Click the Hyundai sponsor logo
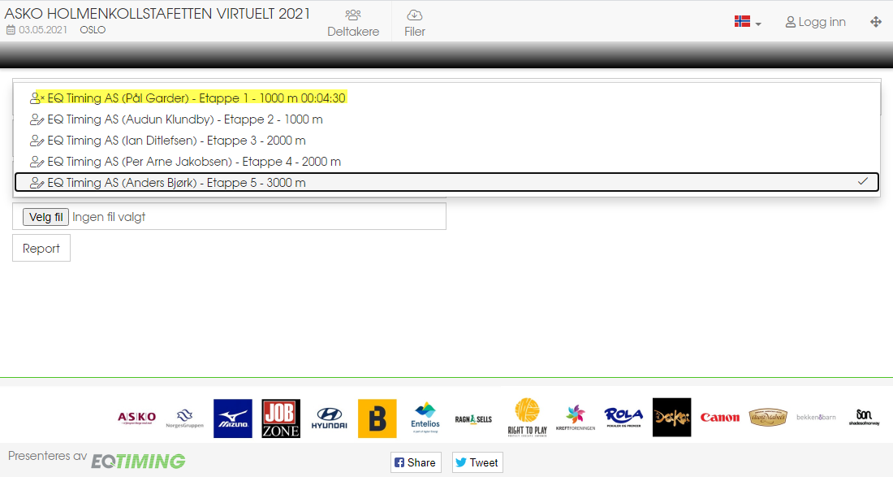This screenshot has width=893, height=477. 329,418
